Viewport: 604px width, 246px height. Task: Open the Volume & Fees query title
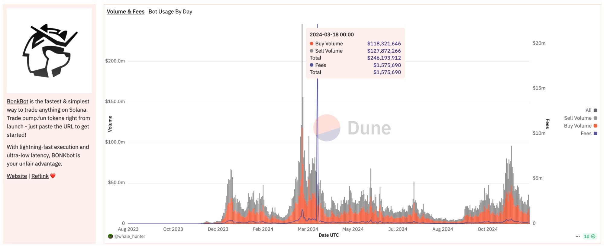(125, 11)
